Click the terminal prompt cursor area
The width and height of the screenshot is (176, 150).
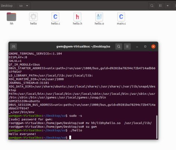click(x=70, y=137)
